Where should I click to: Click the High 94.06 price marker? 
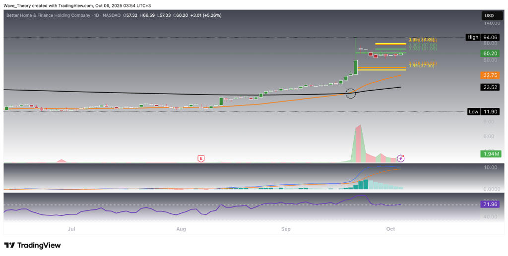point(482,37)
